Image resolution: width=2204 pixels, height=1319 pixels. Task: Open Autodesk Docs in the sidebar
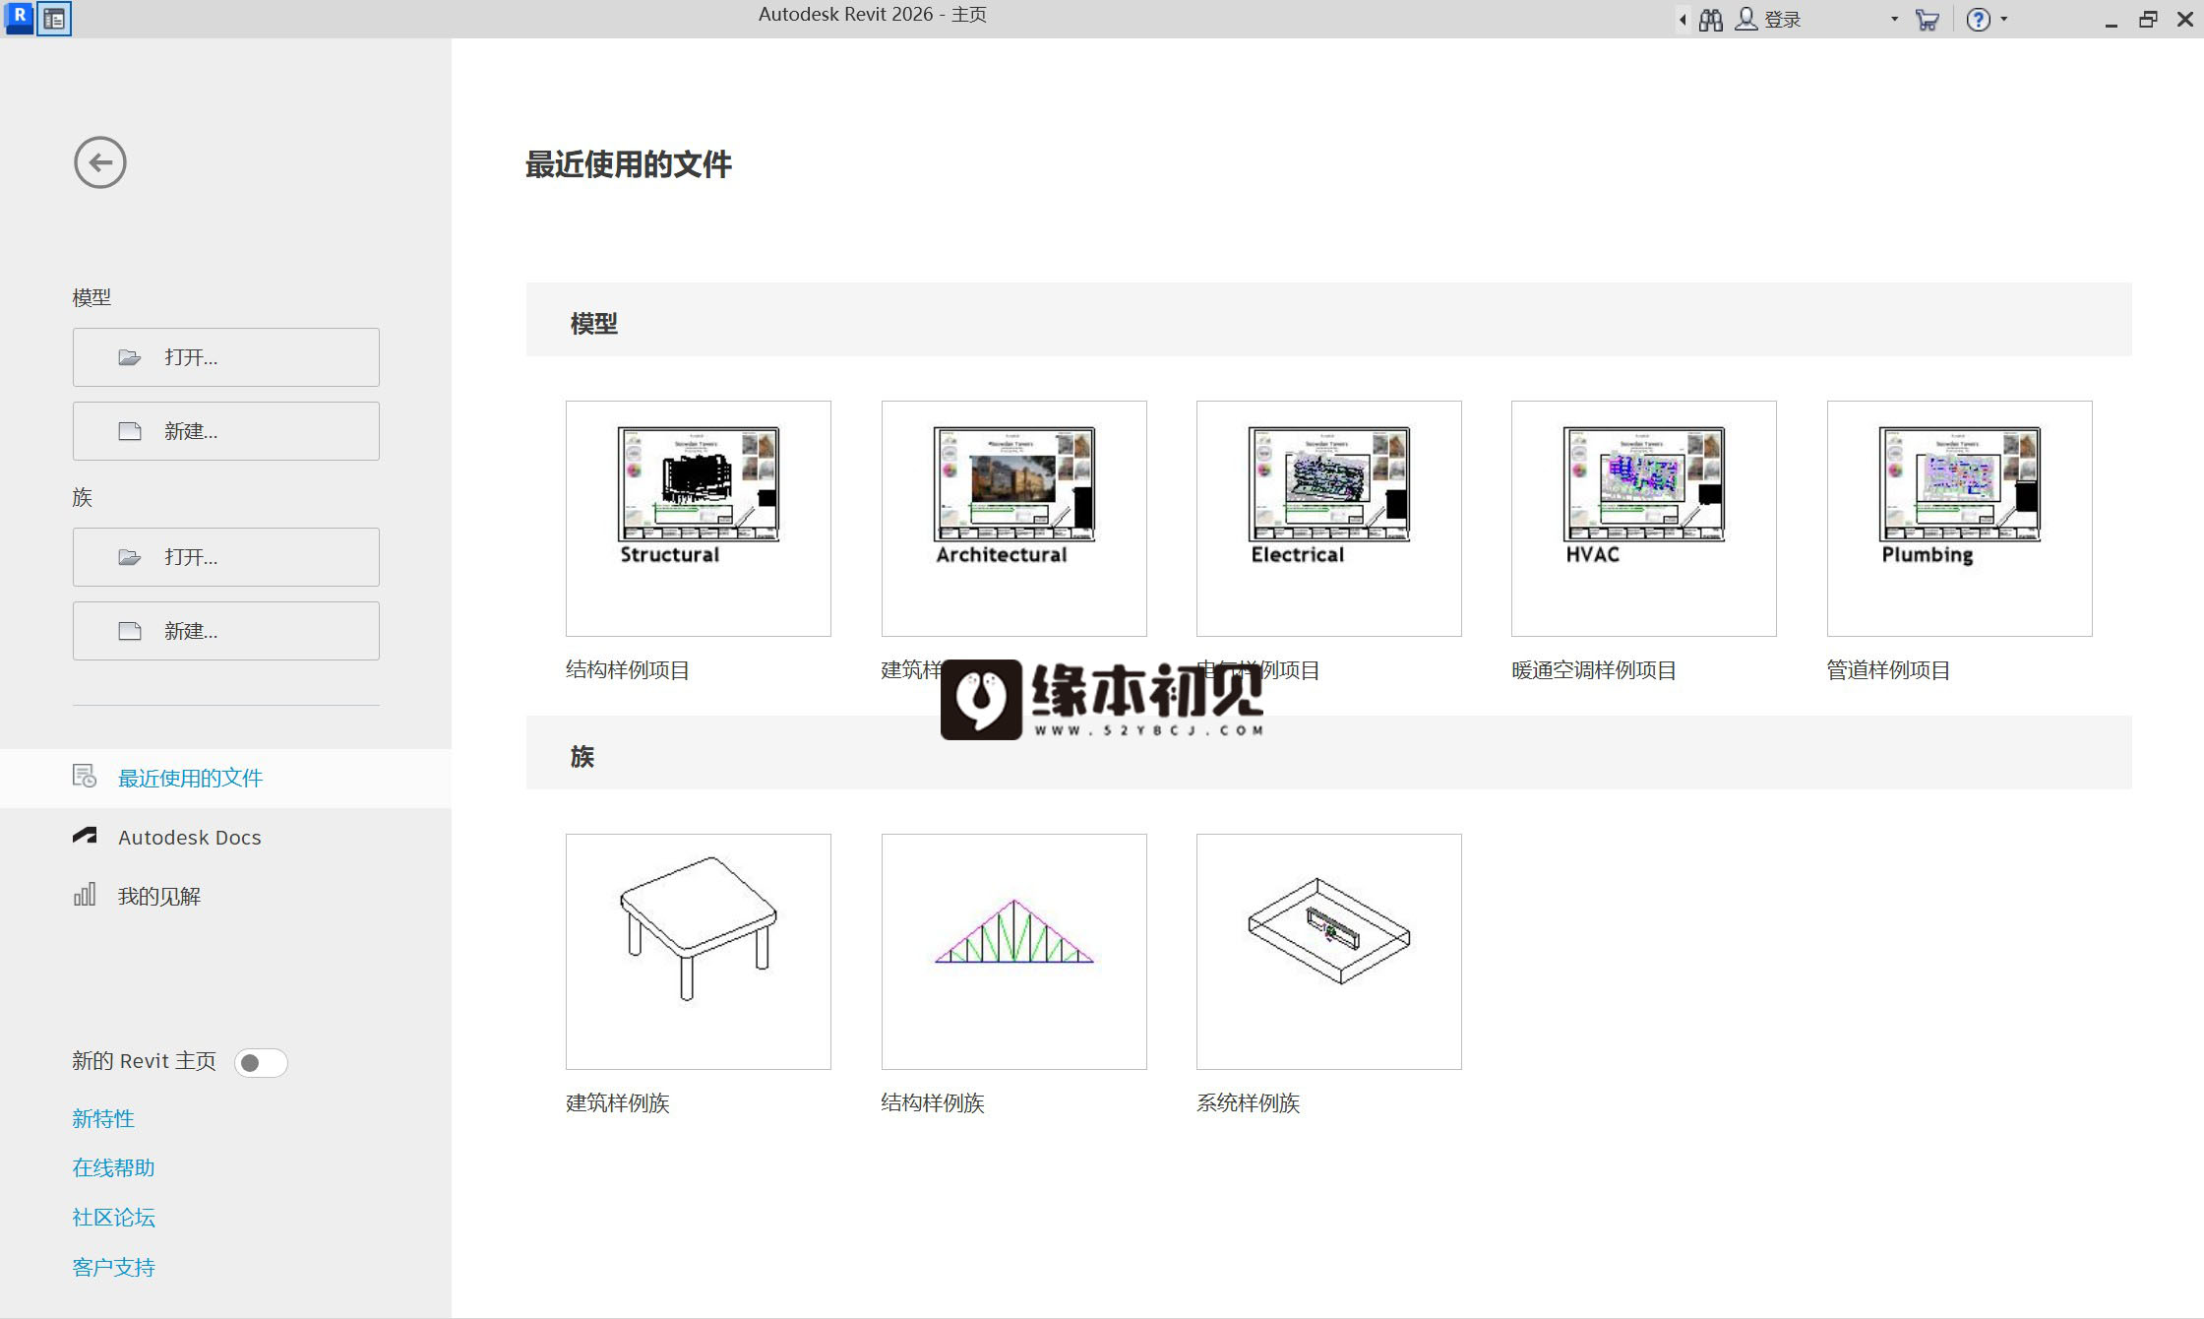tap(225, 838)
